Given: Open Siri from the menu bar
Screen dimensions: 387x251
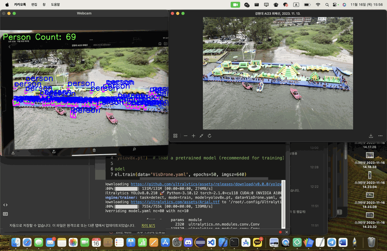Looking at the screenshot, I should pos(344,5).
